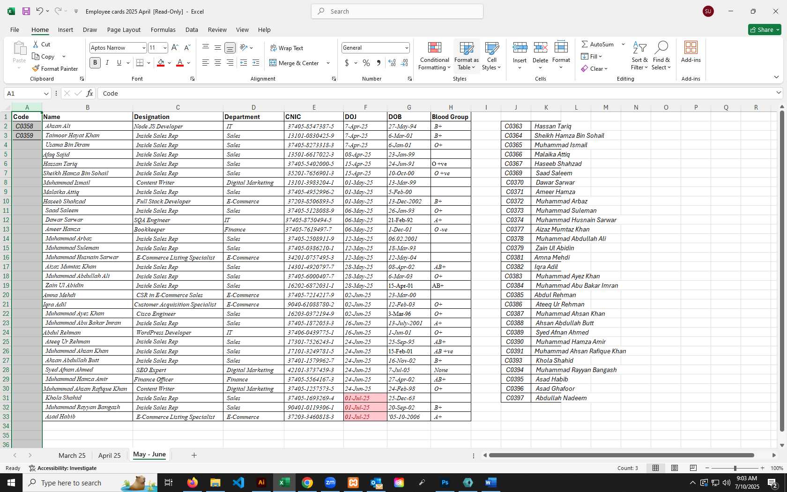Switch to the Page Layout tab

pyautogui.click(x=124, y=30)
